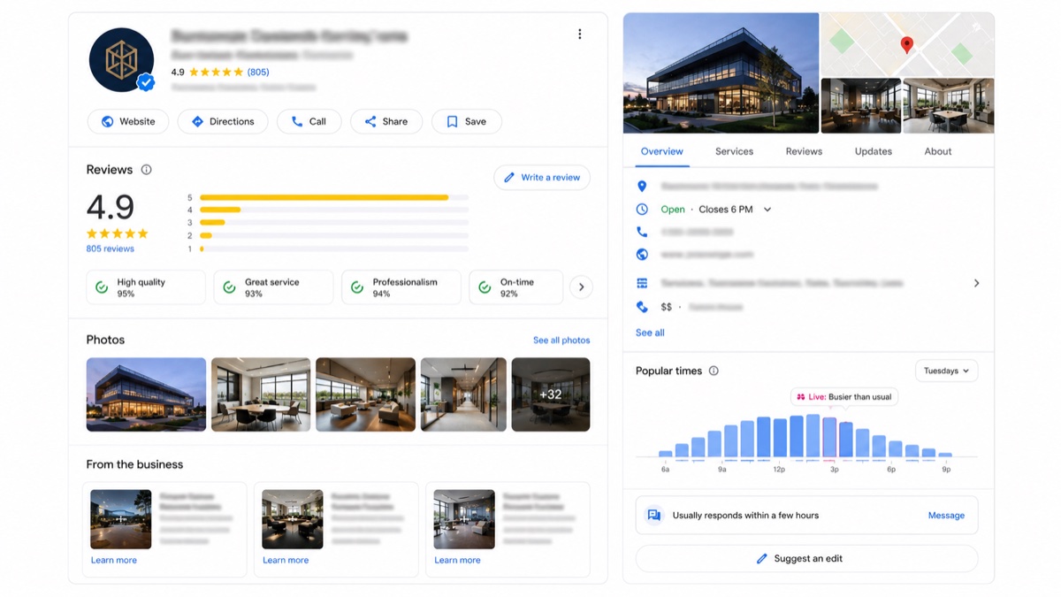Viewport: 1061px width, 597px height.
Task: Click See all photos
Action: click(x=561, y=341)
